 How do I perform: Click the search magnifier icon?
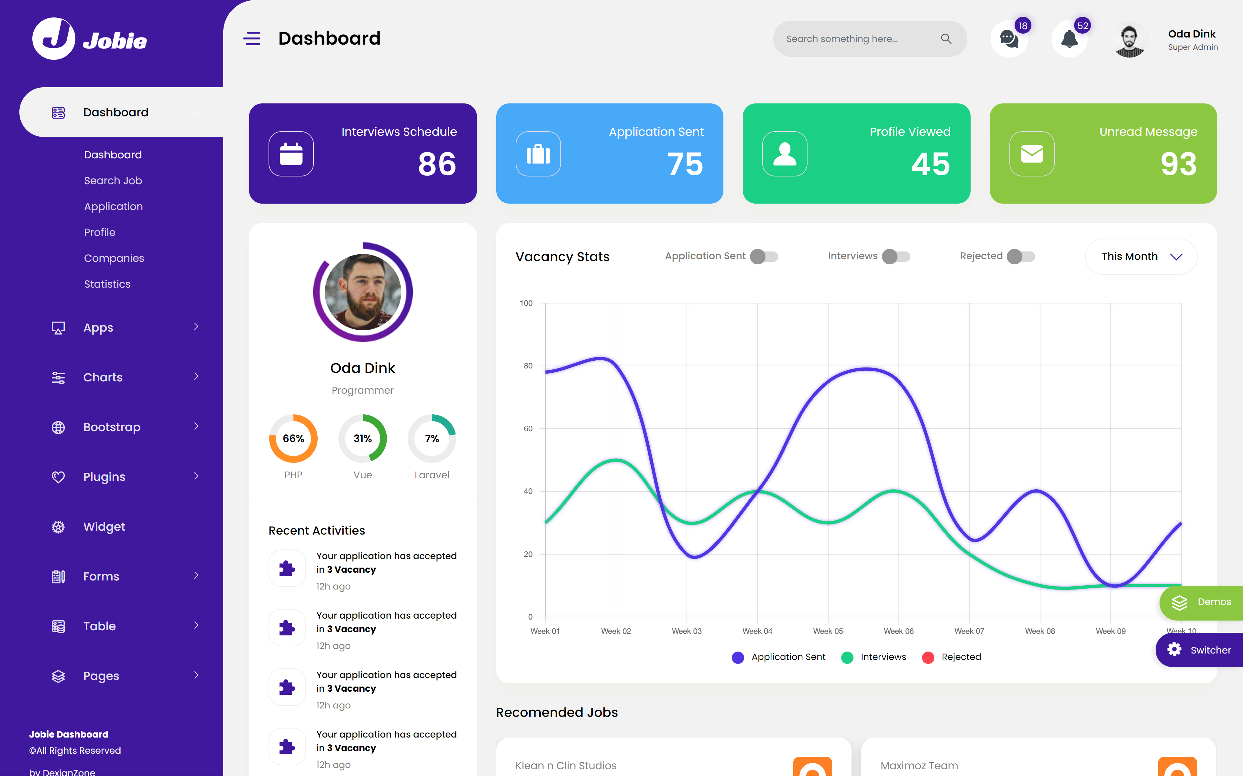coord(946,39)
